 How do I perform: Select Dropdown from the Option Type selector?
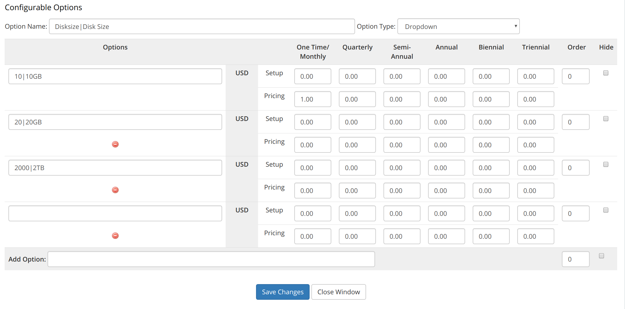458,26
